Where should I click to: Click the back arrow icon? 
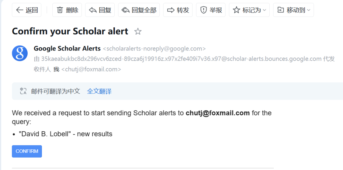coord(20,10)
